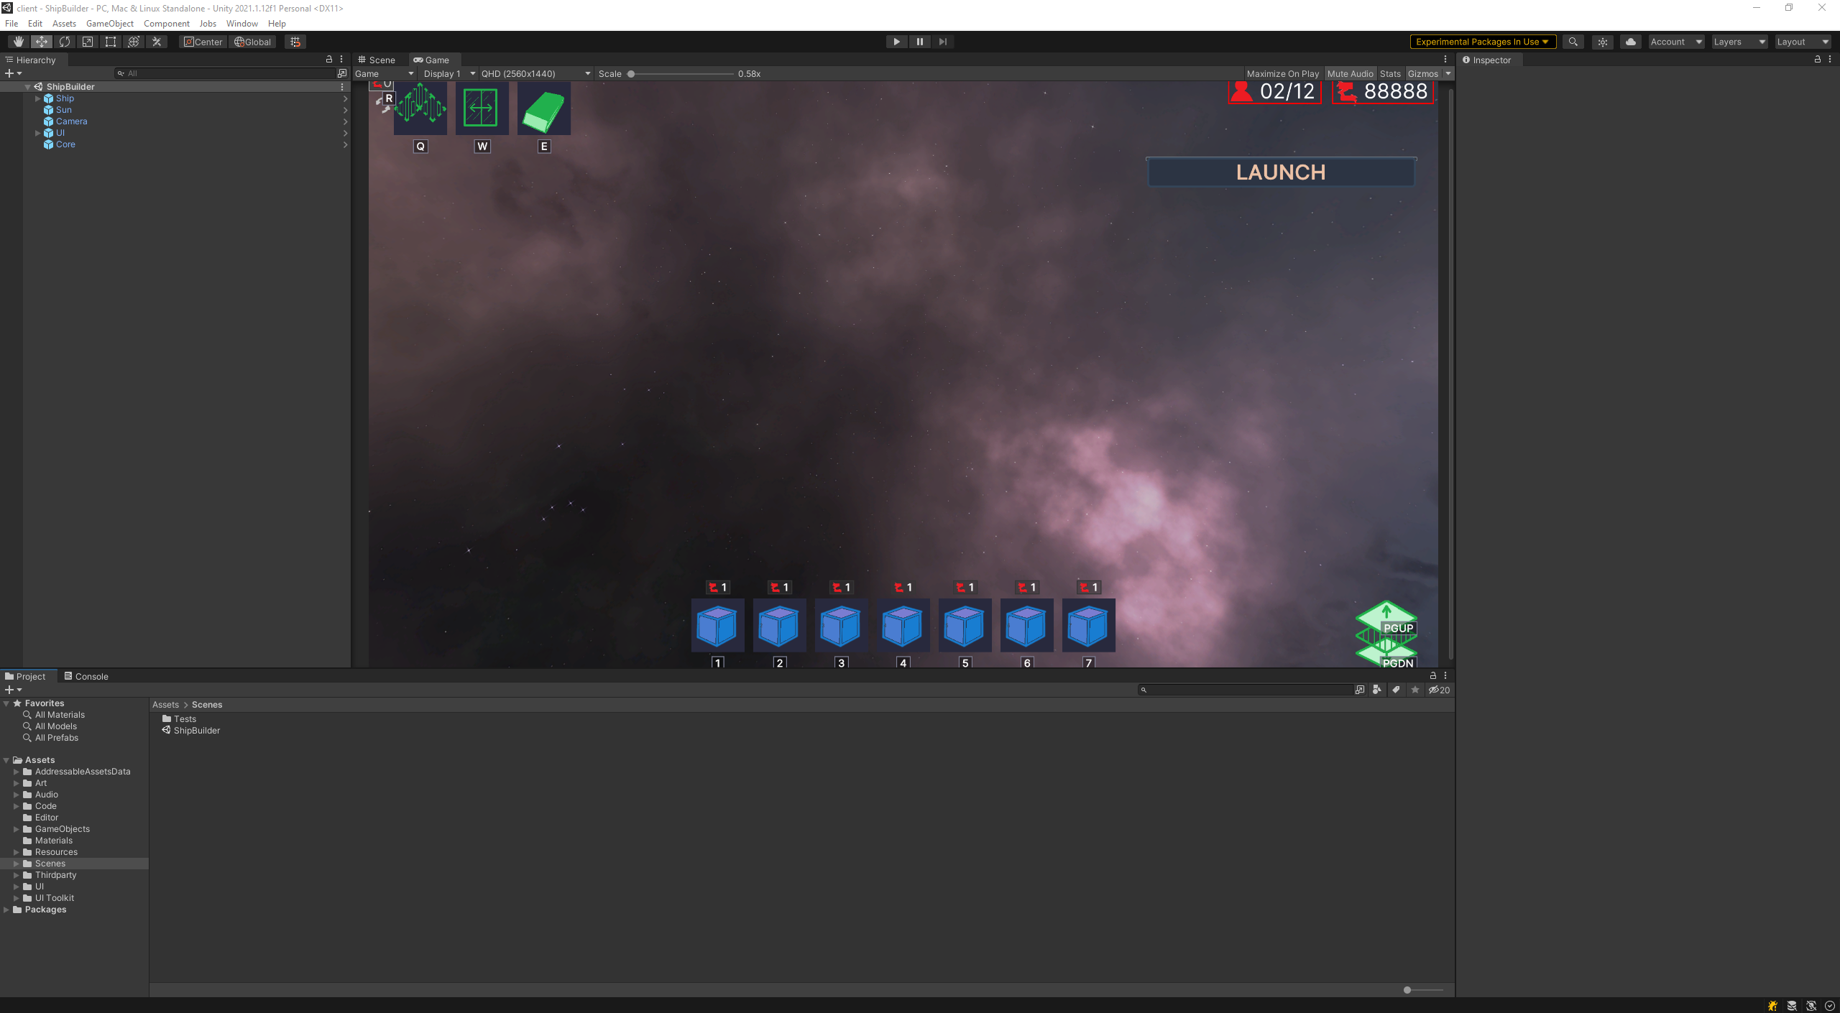Toggle the Inspector panel lock

1818,60
